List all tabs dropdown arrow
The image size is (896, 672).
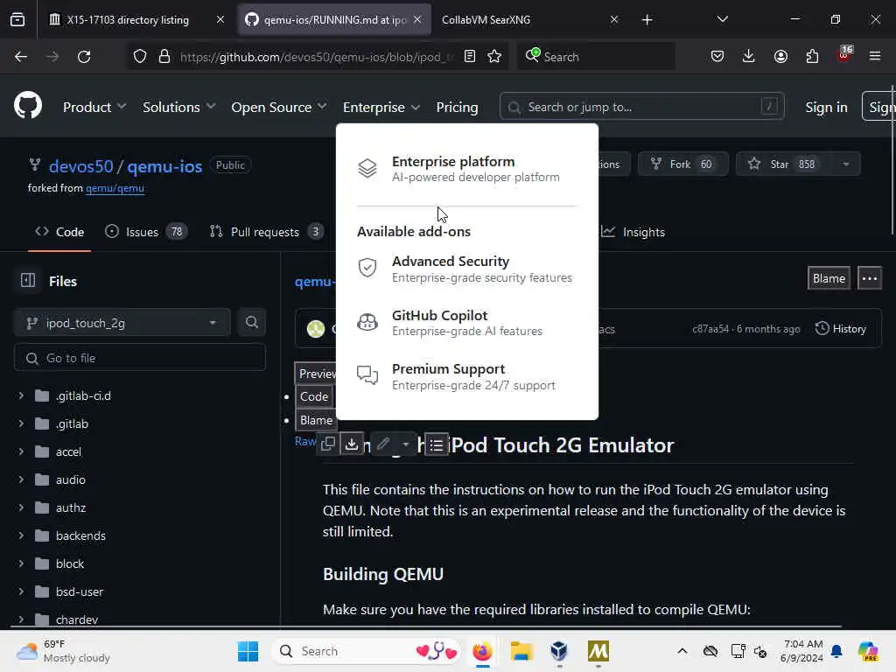[722, 19]
